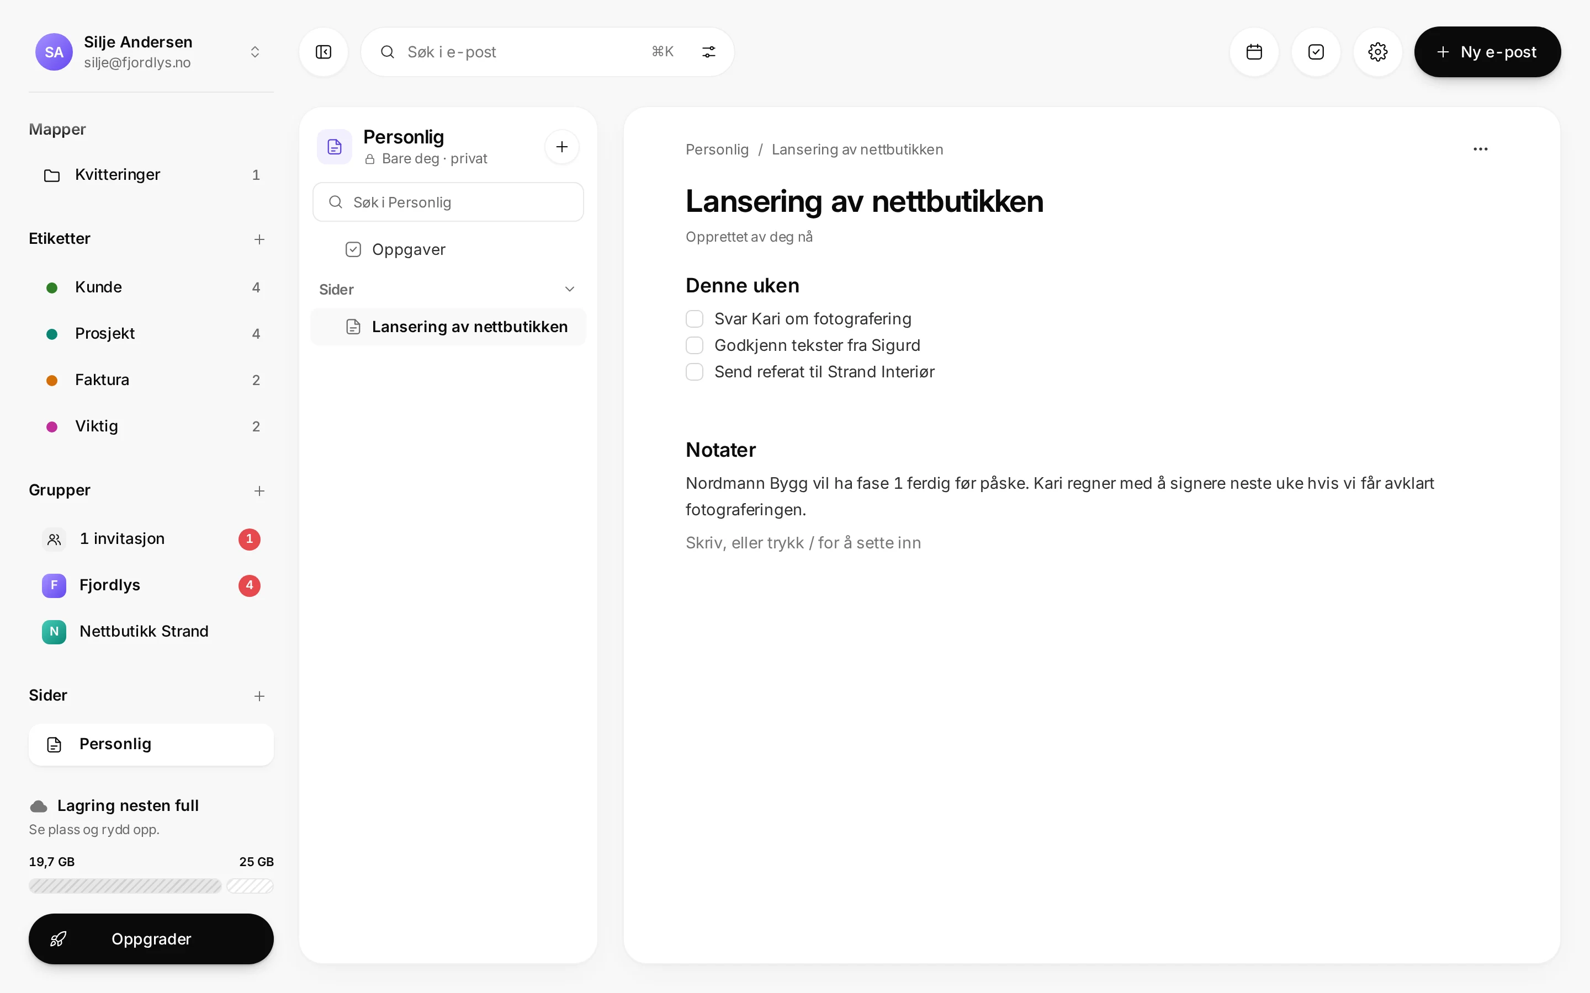The image size is (1590, 993).
Task: Check 'Svar Kari om fotografering' task
Action: pyautogui.click(x=695, y=319)
